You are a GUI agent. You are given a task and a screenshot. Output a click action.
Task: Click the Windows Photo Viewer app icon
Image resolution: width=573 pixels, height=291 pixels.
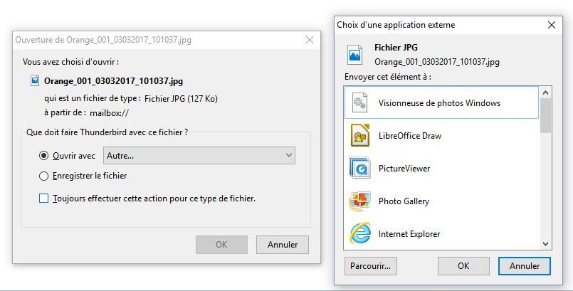[360, 103]
